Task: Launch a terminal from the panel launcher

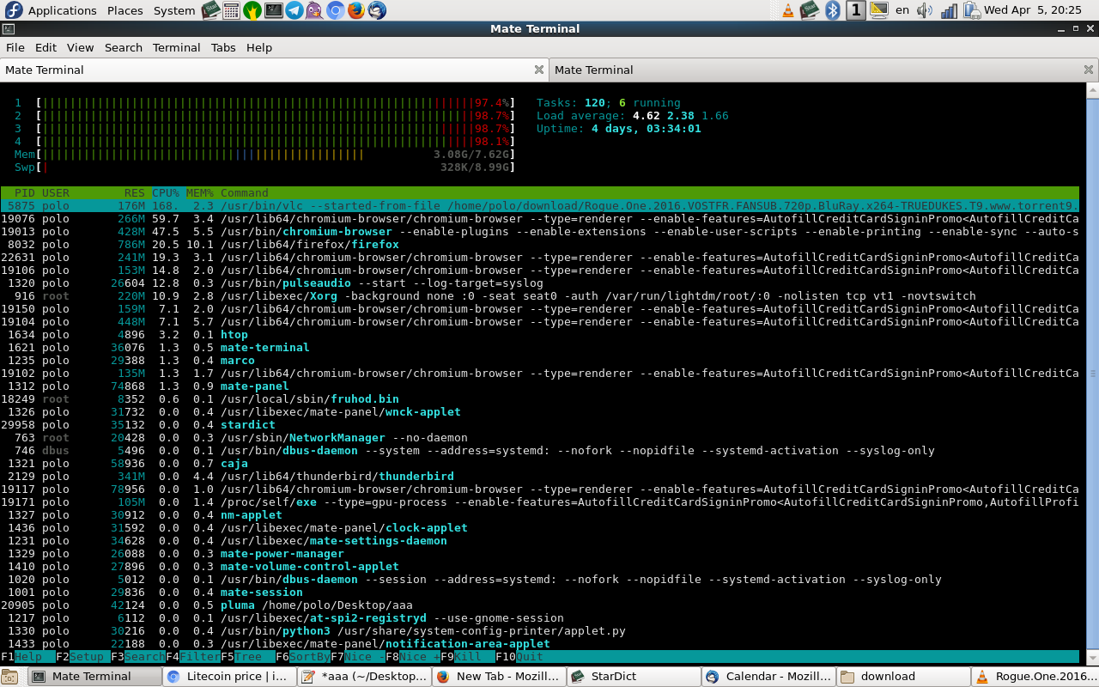Action: 273,10
